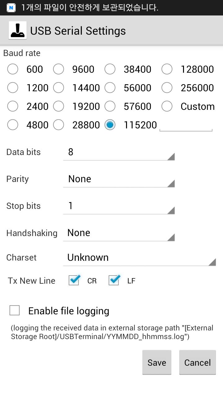Focus the custom baud rate input field
The width and height of the screenshot is (223, 396).
tap(186, 125)
